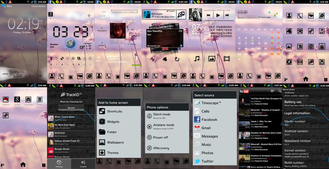The height and width of the screenshot is (169, 329).
Task: Select Folder in Add to home screen
Action: pos(119,132)
